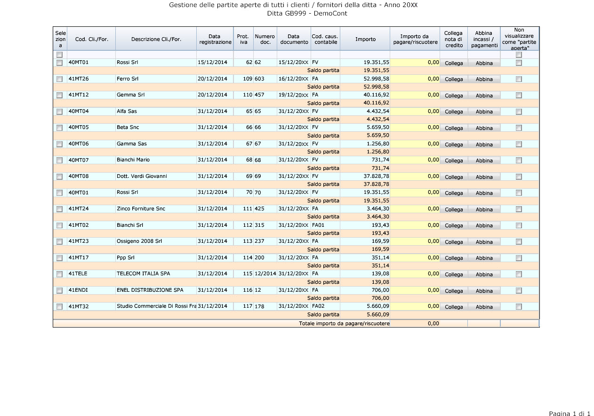Enable 'Non visualizzare' for Ossigeno 2008 Srl
The width and height of the screenshot is (594, 416).
[x=519, y=241]
